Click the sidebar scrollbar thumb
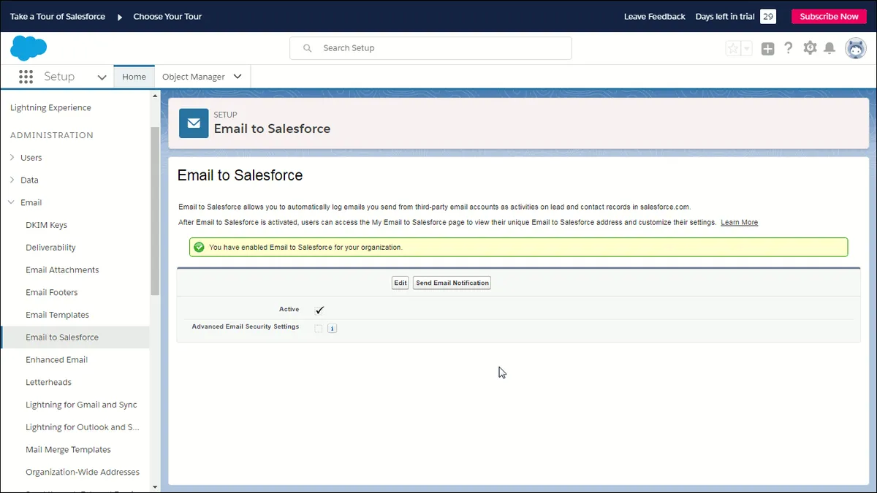The image size is (877, 493). click(155, 210)
